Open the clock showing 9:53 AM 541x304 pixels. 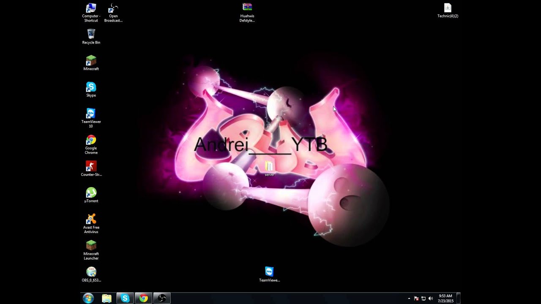445,299
